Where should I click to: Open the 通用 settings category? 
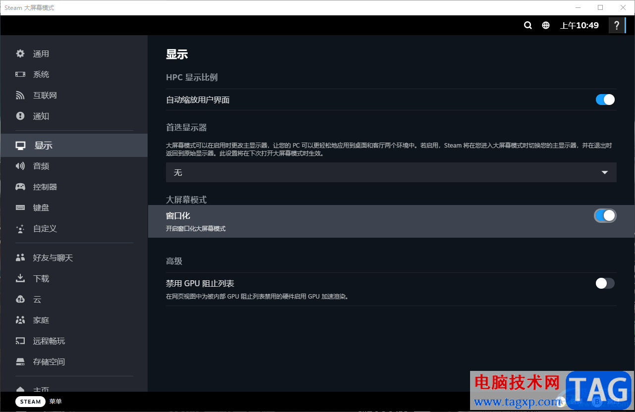tap(74, 53)
